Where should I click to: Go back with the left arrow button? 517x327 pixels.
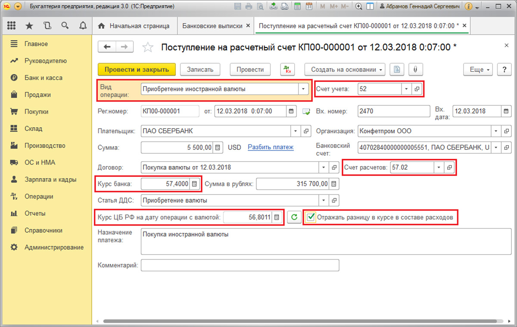[x=107, y=47]
